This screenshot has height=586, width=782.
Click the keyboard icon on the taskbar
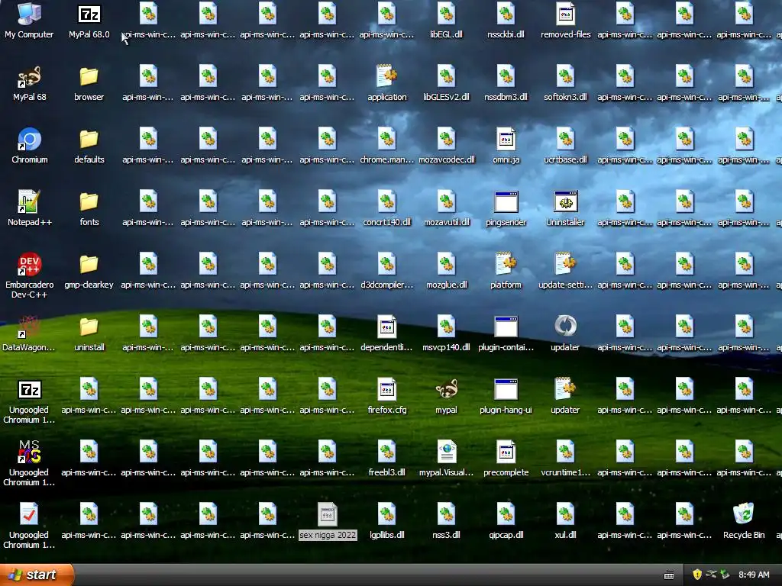point(669,575)
